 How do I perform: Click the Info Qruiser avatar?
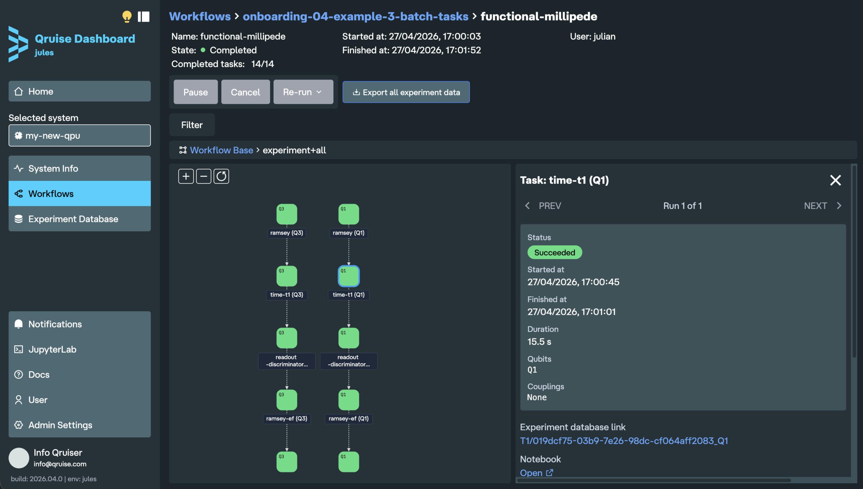[19, 458]
